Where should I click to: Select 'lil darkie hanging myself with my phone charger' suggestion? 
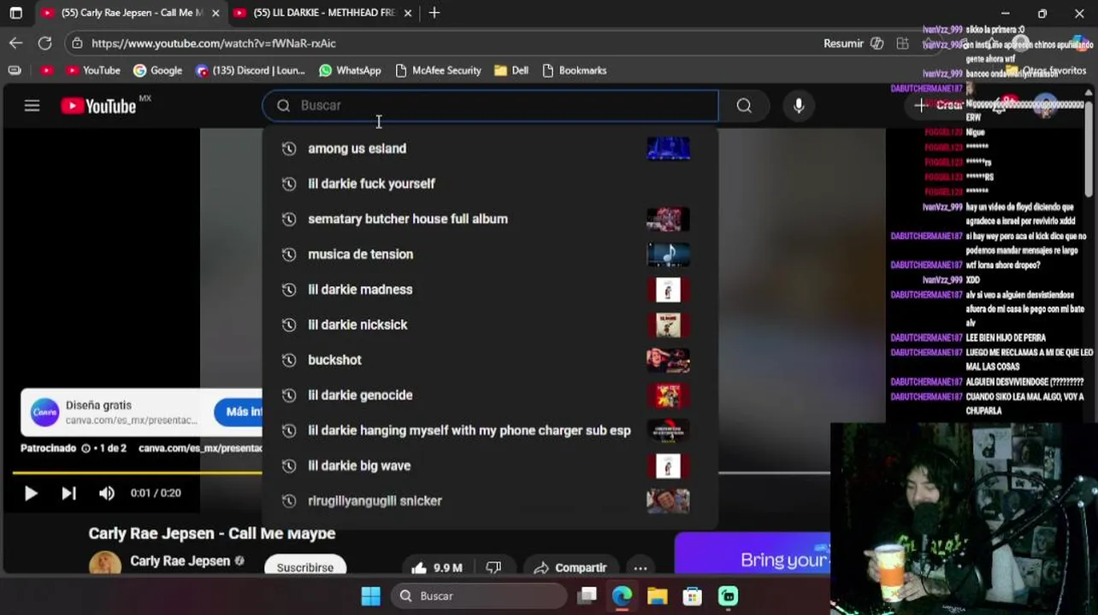tap(490, 430)
